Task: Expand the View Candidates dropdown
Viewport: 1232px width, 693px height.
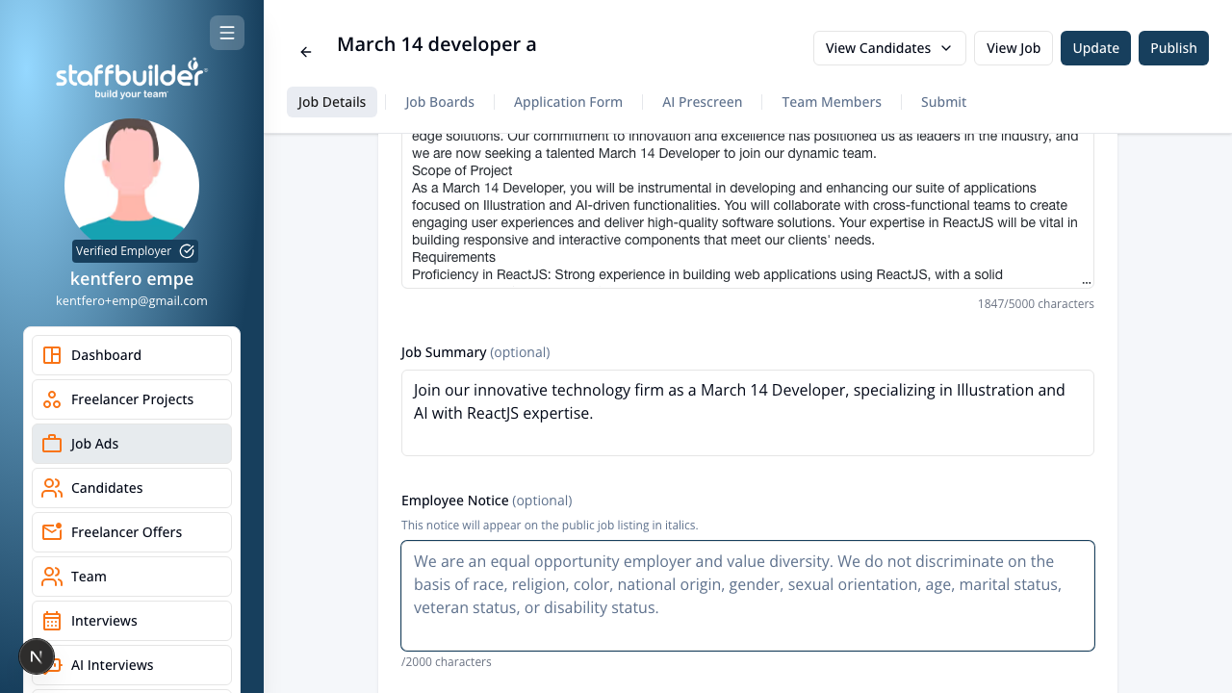Action: tap(889, 48)
